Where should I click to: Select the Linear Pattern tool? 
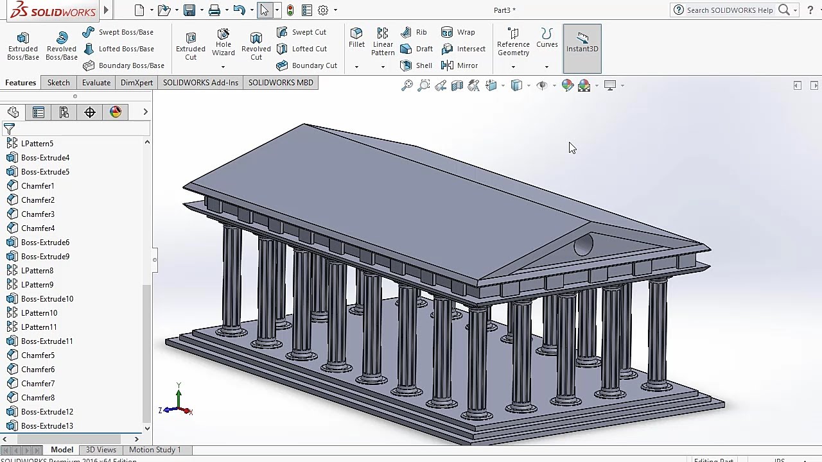coord(383,42)
